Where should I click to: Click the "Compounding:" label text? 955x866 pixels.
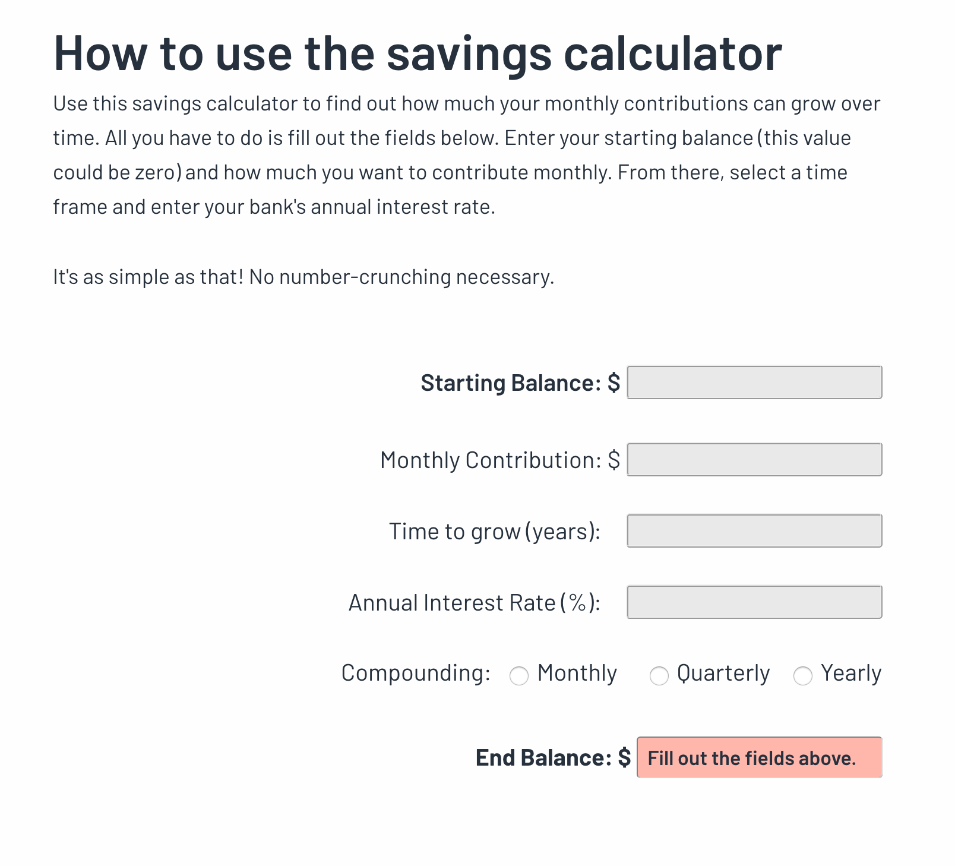click(x=416, y=674)
